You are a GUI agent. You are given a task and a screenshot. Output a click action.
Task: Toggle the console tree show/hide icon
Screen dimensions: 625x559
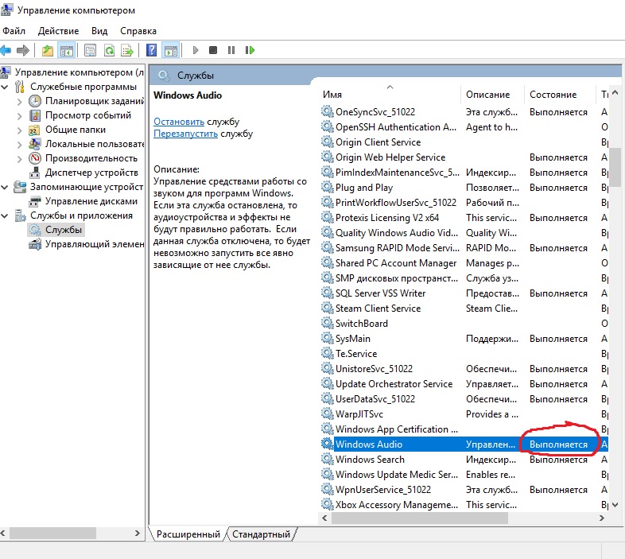coord(66,50)
